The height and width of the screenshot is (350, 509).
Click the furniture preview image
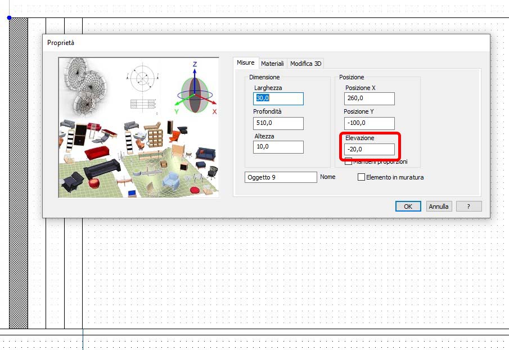tap(139, 128)
